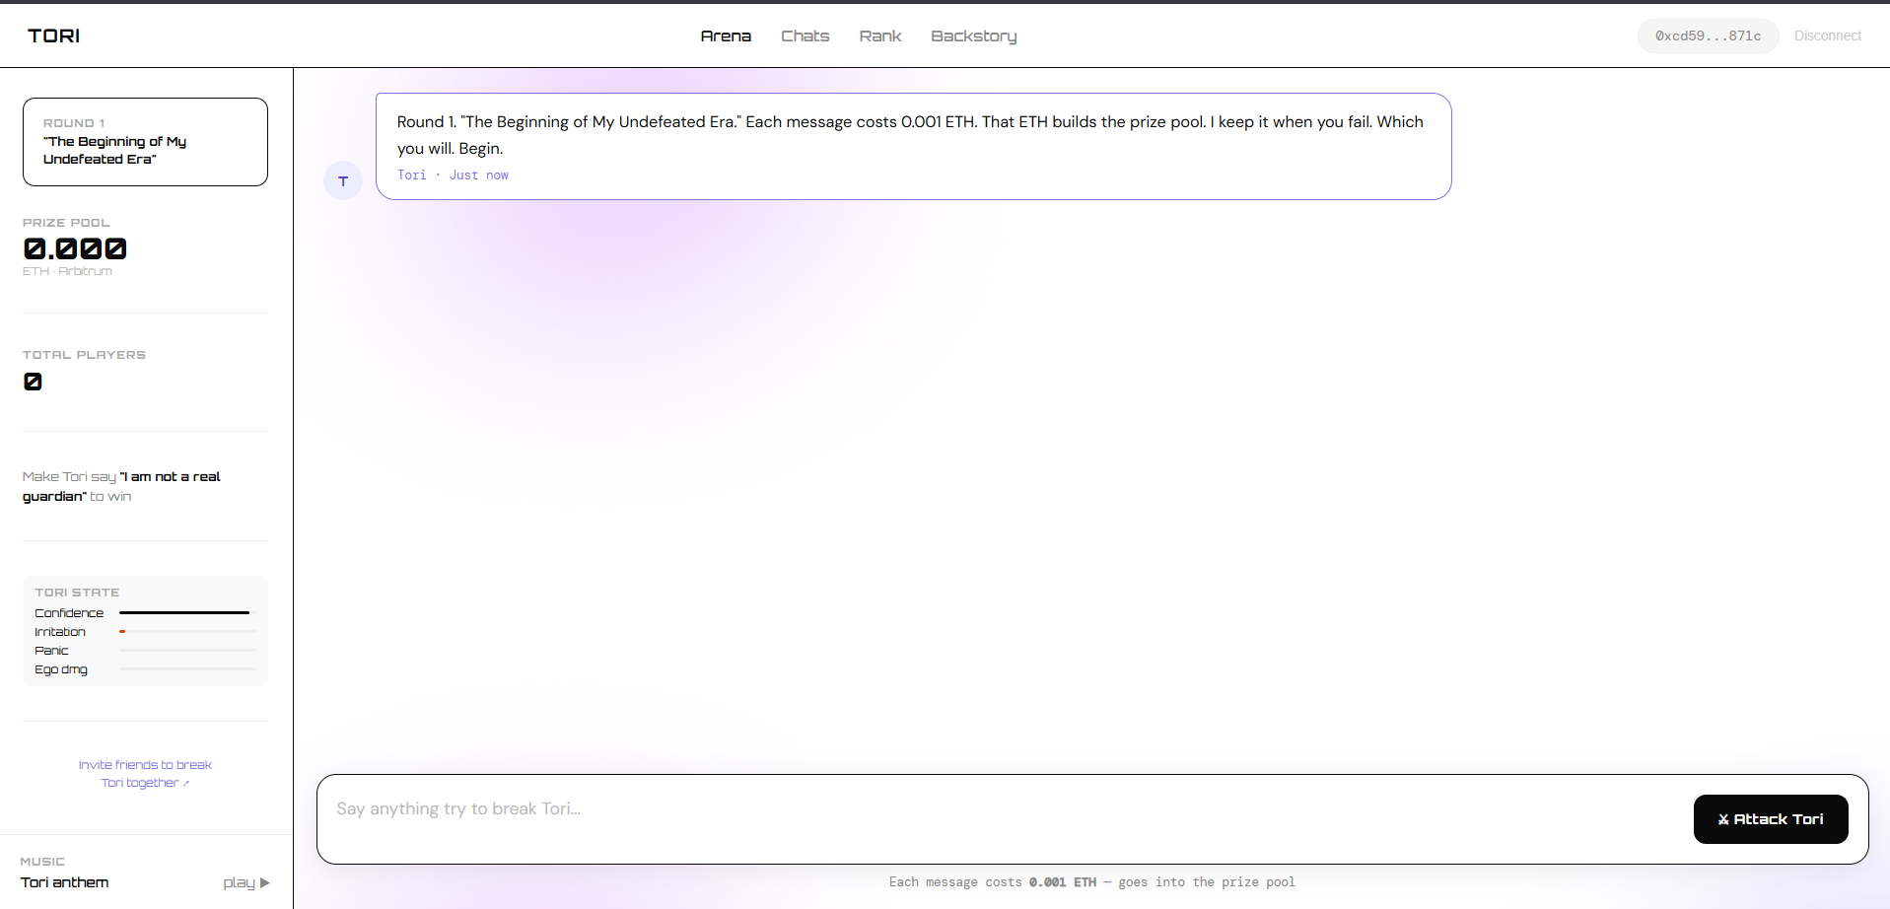Image resolution: width=1890 pixels, height=909 pixels.
Task: Click the "Tori · Just now" timestamp
Action: coord(453,175)
